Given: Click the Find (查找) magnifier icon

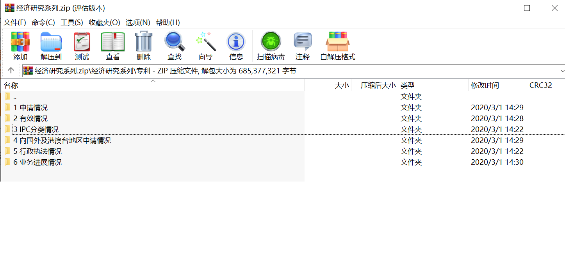Looking at the screenshot, I should pos(175,41).
